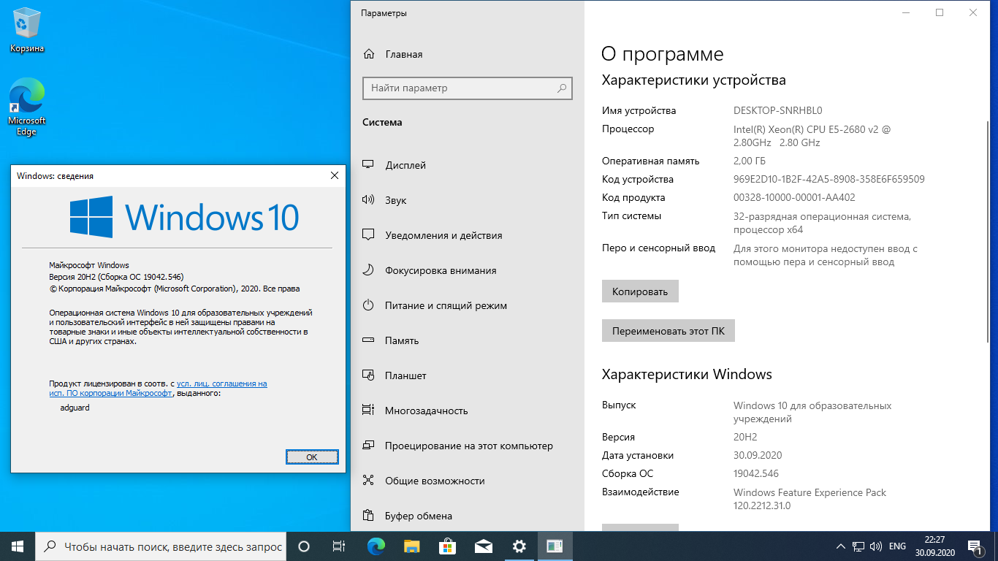Click the multitasking icon beside Многозадачность

[x=369, y=411]
